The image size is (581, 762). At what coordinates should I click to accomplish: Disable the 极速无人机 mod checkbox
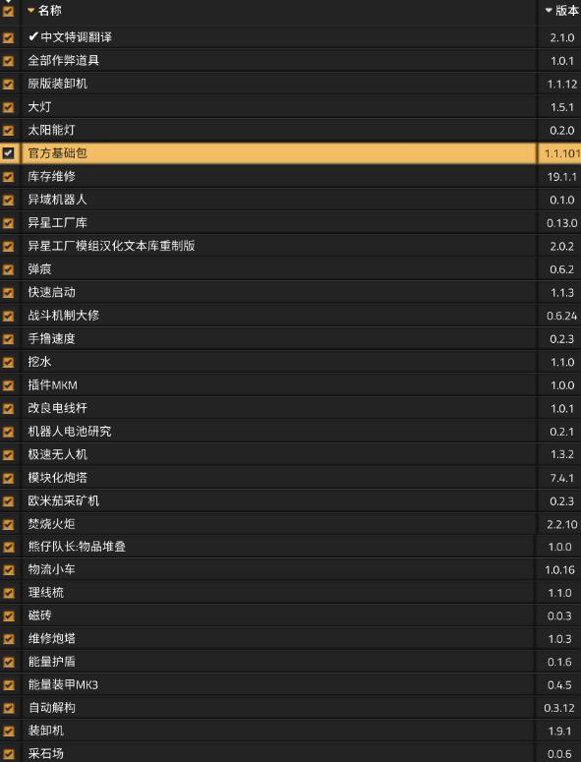[x=8, y=455]
